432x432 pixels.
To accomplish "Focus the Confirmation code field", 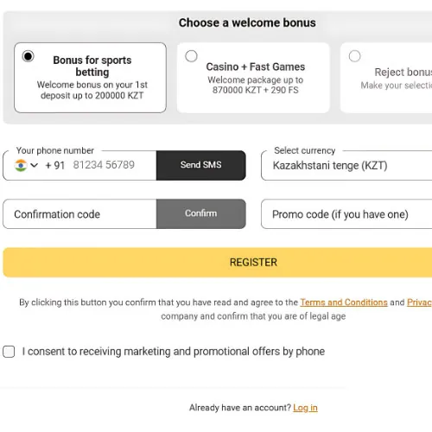I will pyautogui.click(x=79, y=214).
